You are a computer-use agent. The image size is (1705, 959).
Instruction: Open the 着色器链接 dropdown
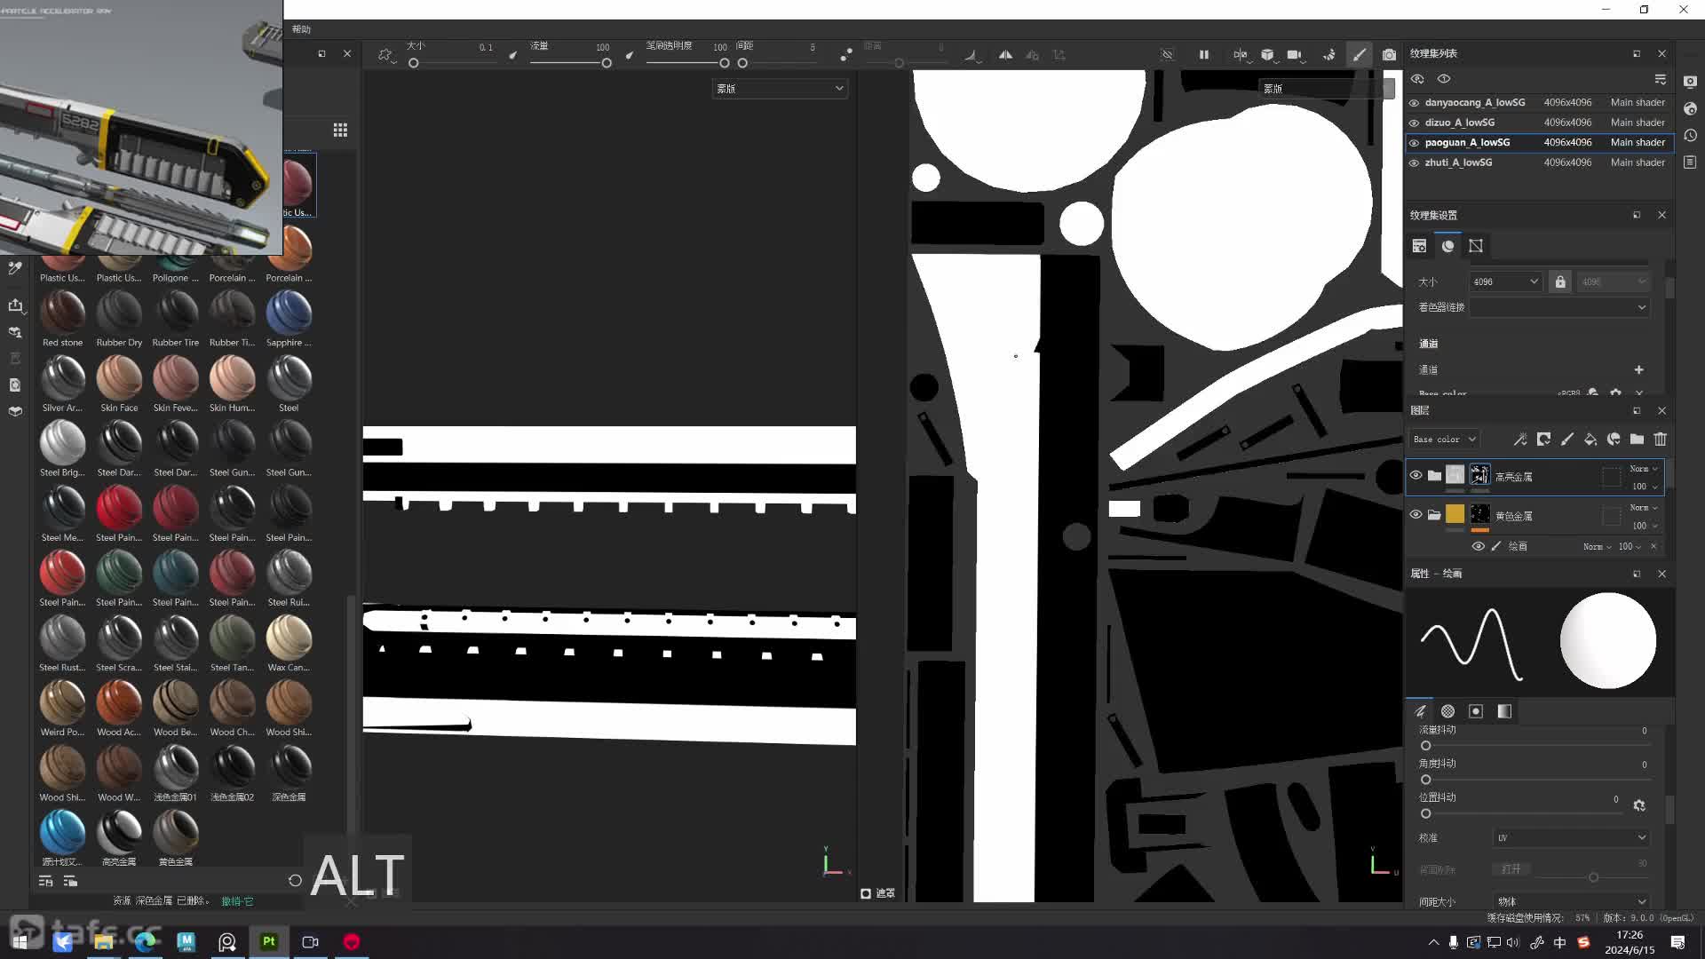pyautogui.click(x=1560, y=307)
